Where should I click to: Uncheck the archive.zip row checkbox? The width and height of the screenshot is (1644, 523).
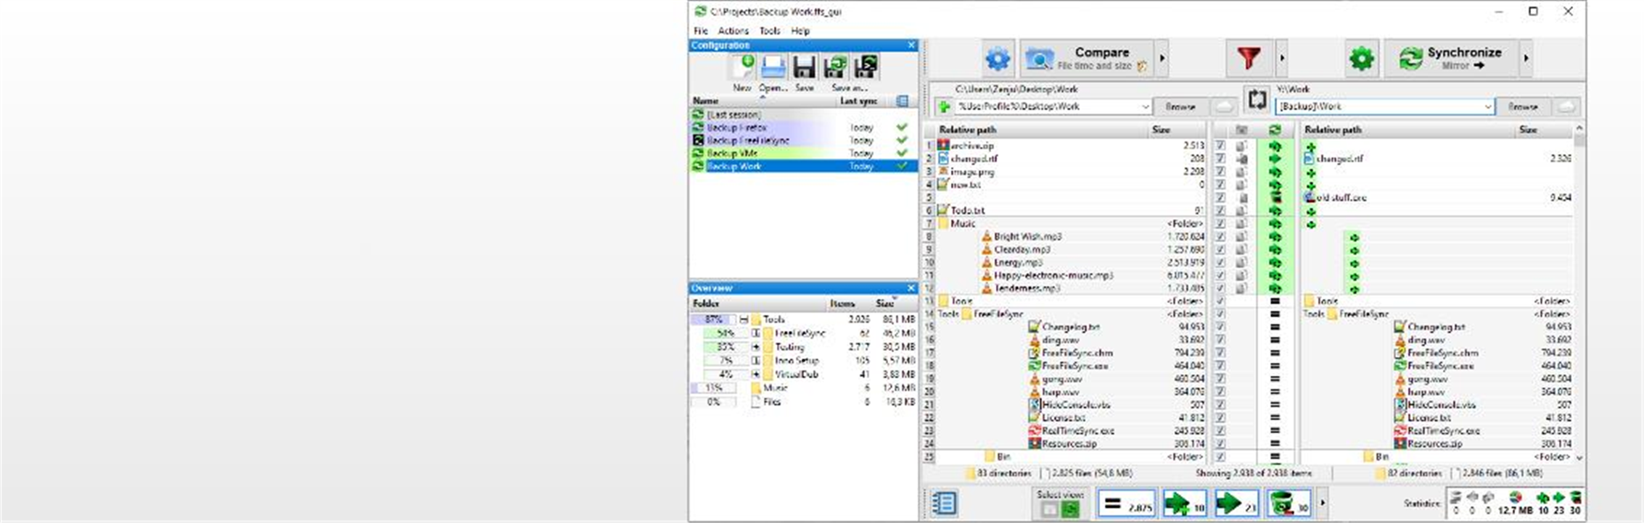click(1220, 146)
